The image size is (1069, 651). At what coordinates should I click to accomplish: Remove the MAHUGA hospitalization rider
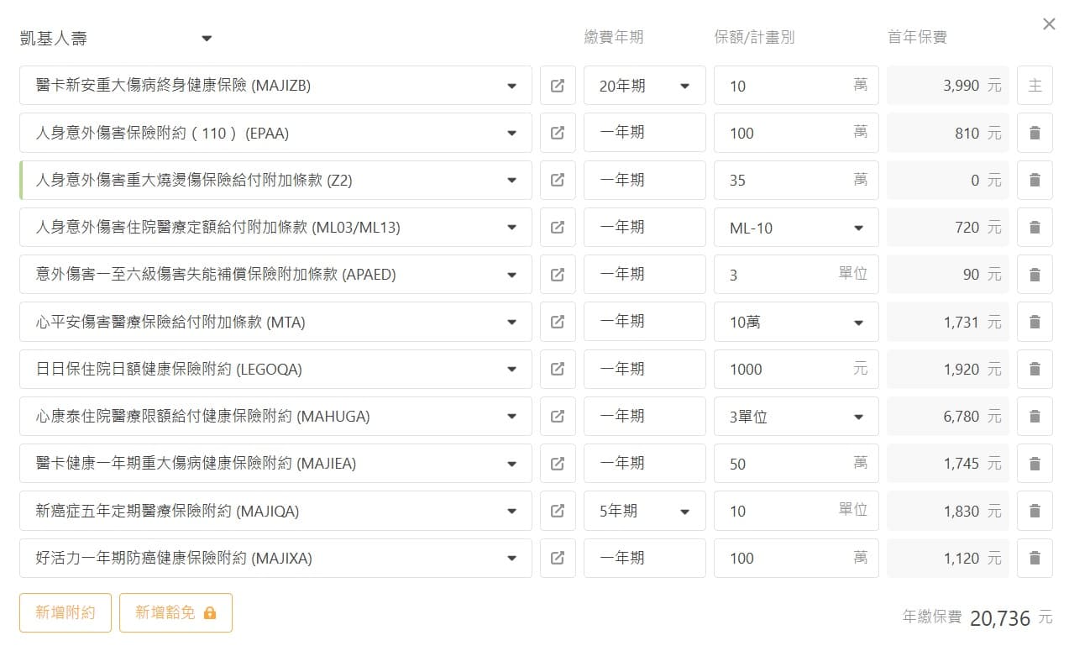coord(1035,416)
